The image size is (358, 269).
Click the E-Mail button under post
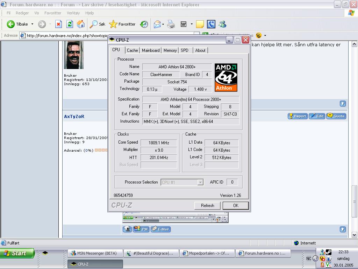coord(161,229)
